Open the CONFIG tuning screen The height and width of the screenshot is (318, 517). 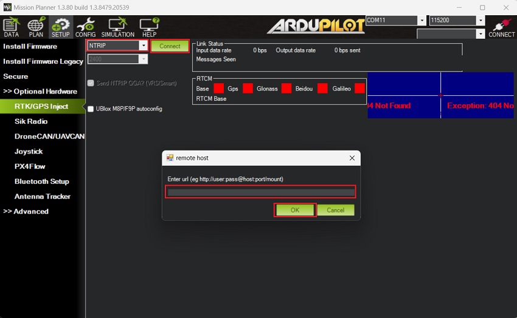[85, 27]
